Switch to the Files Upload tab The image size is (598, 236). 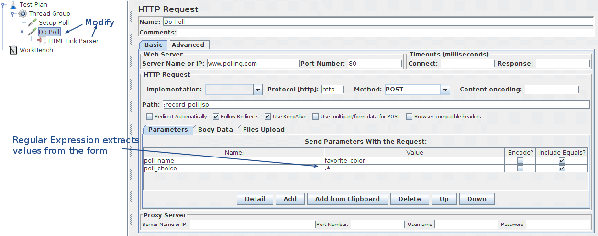point(264,129)
